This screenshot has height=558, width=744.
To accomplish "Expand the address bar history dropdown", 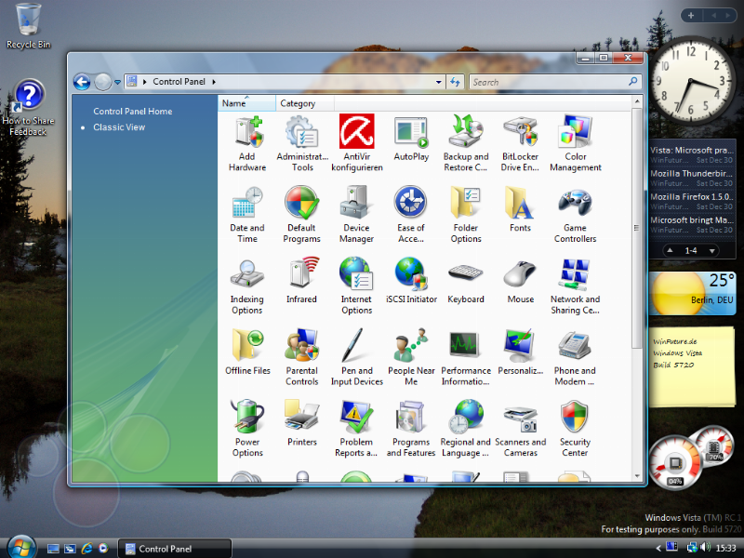I will (439, 82).
